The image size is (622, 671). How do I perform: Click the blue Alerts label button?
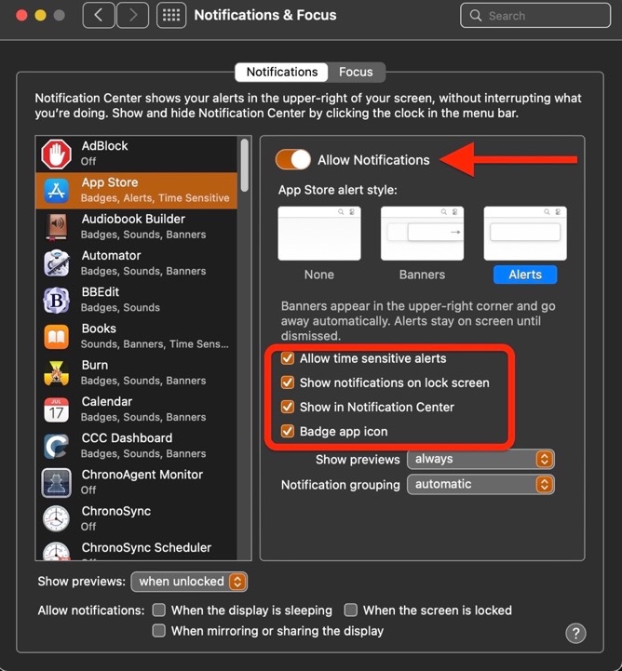coord(525,275)
